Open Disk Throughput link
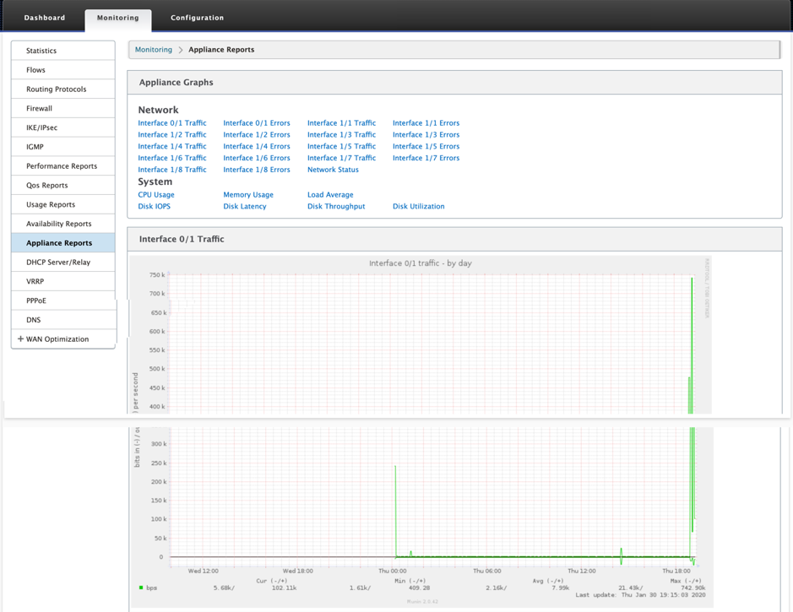This screenshot has width=793, height=612. (x=336, y=206)
